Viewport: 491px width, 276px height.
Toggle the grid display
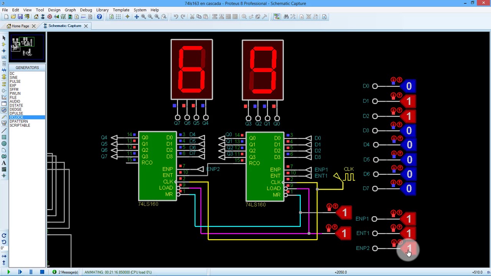click(118, 17)
